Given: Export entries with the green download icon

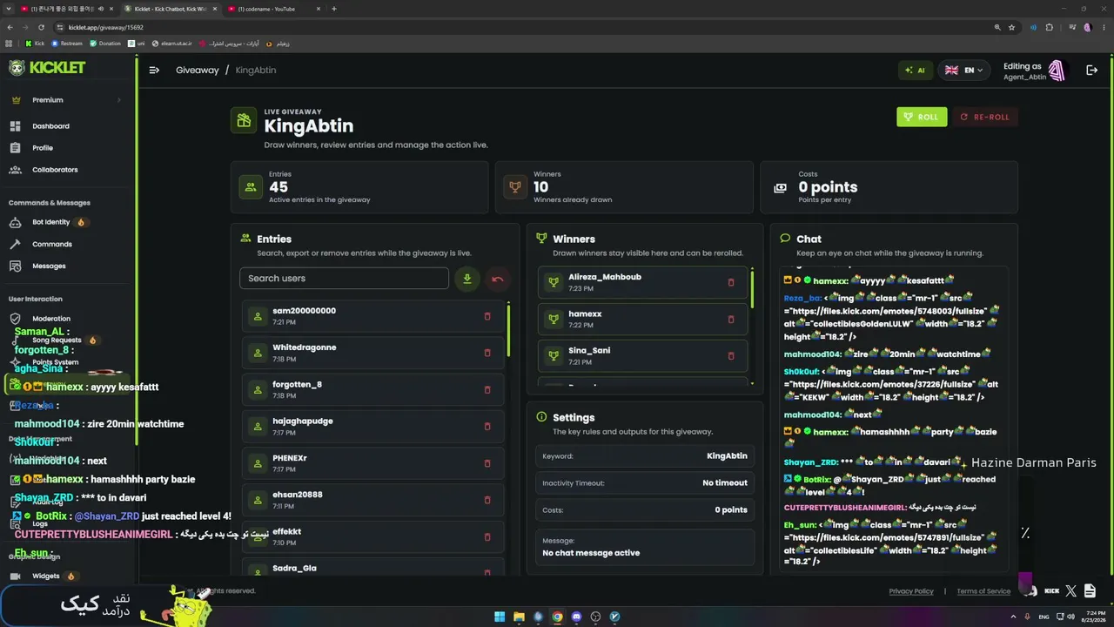Looking at the screenshot, I should pyautogui.click(x=467, y=279).
